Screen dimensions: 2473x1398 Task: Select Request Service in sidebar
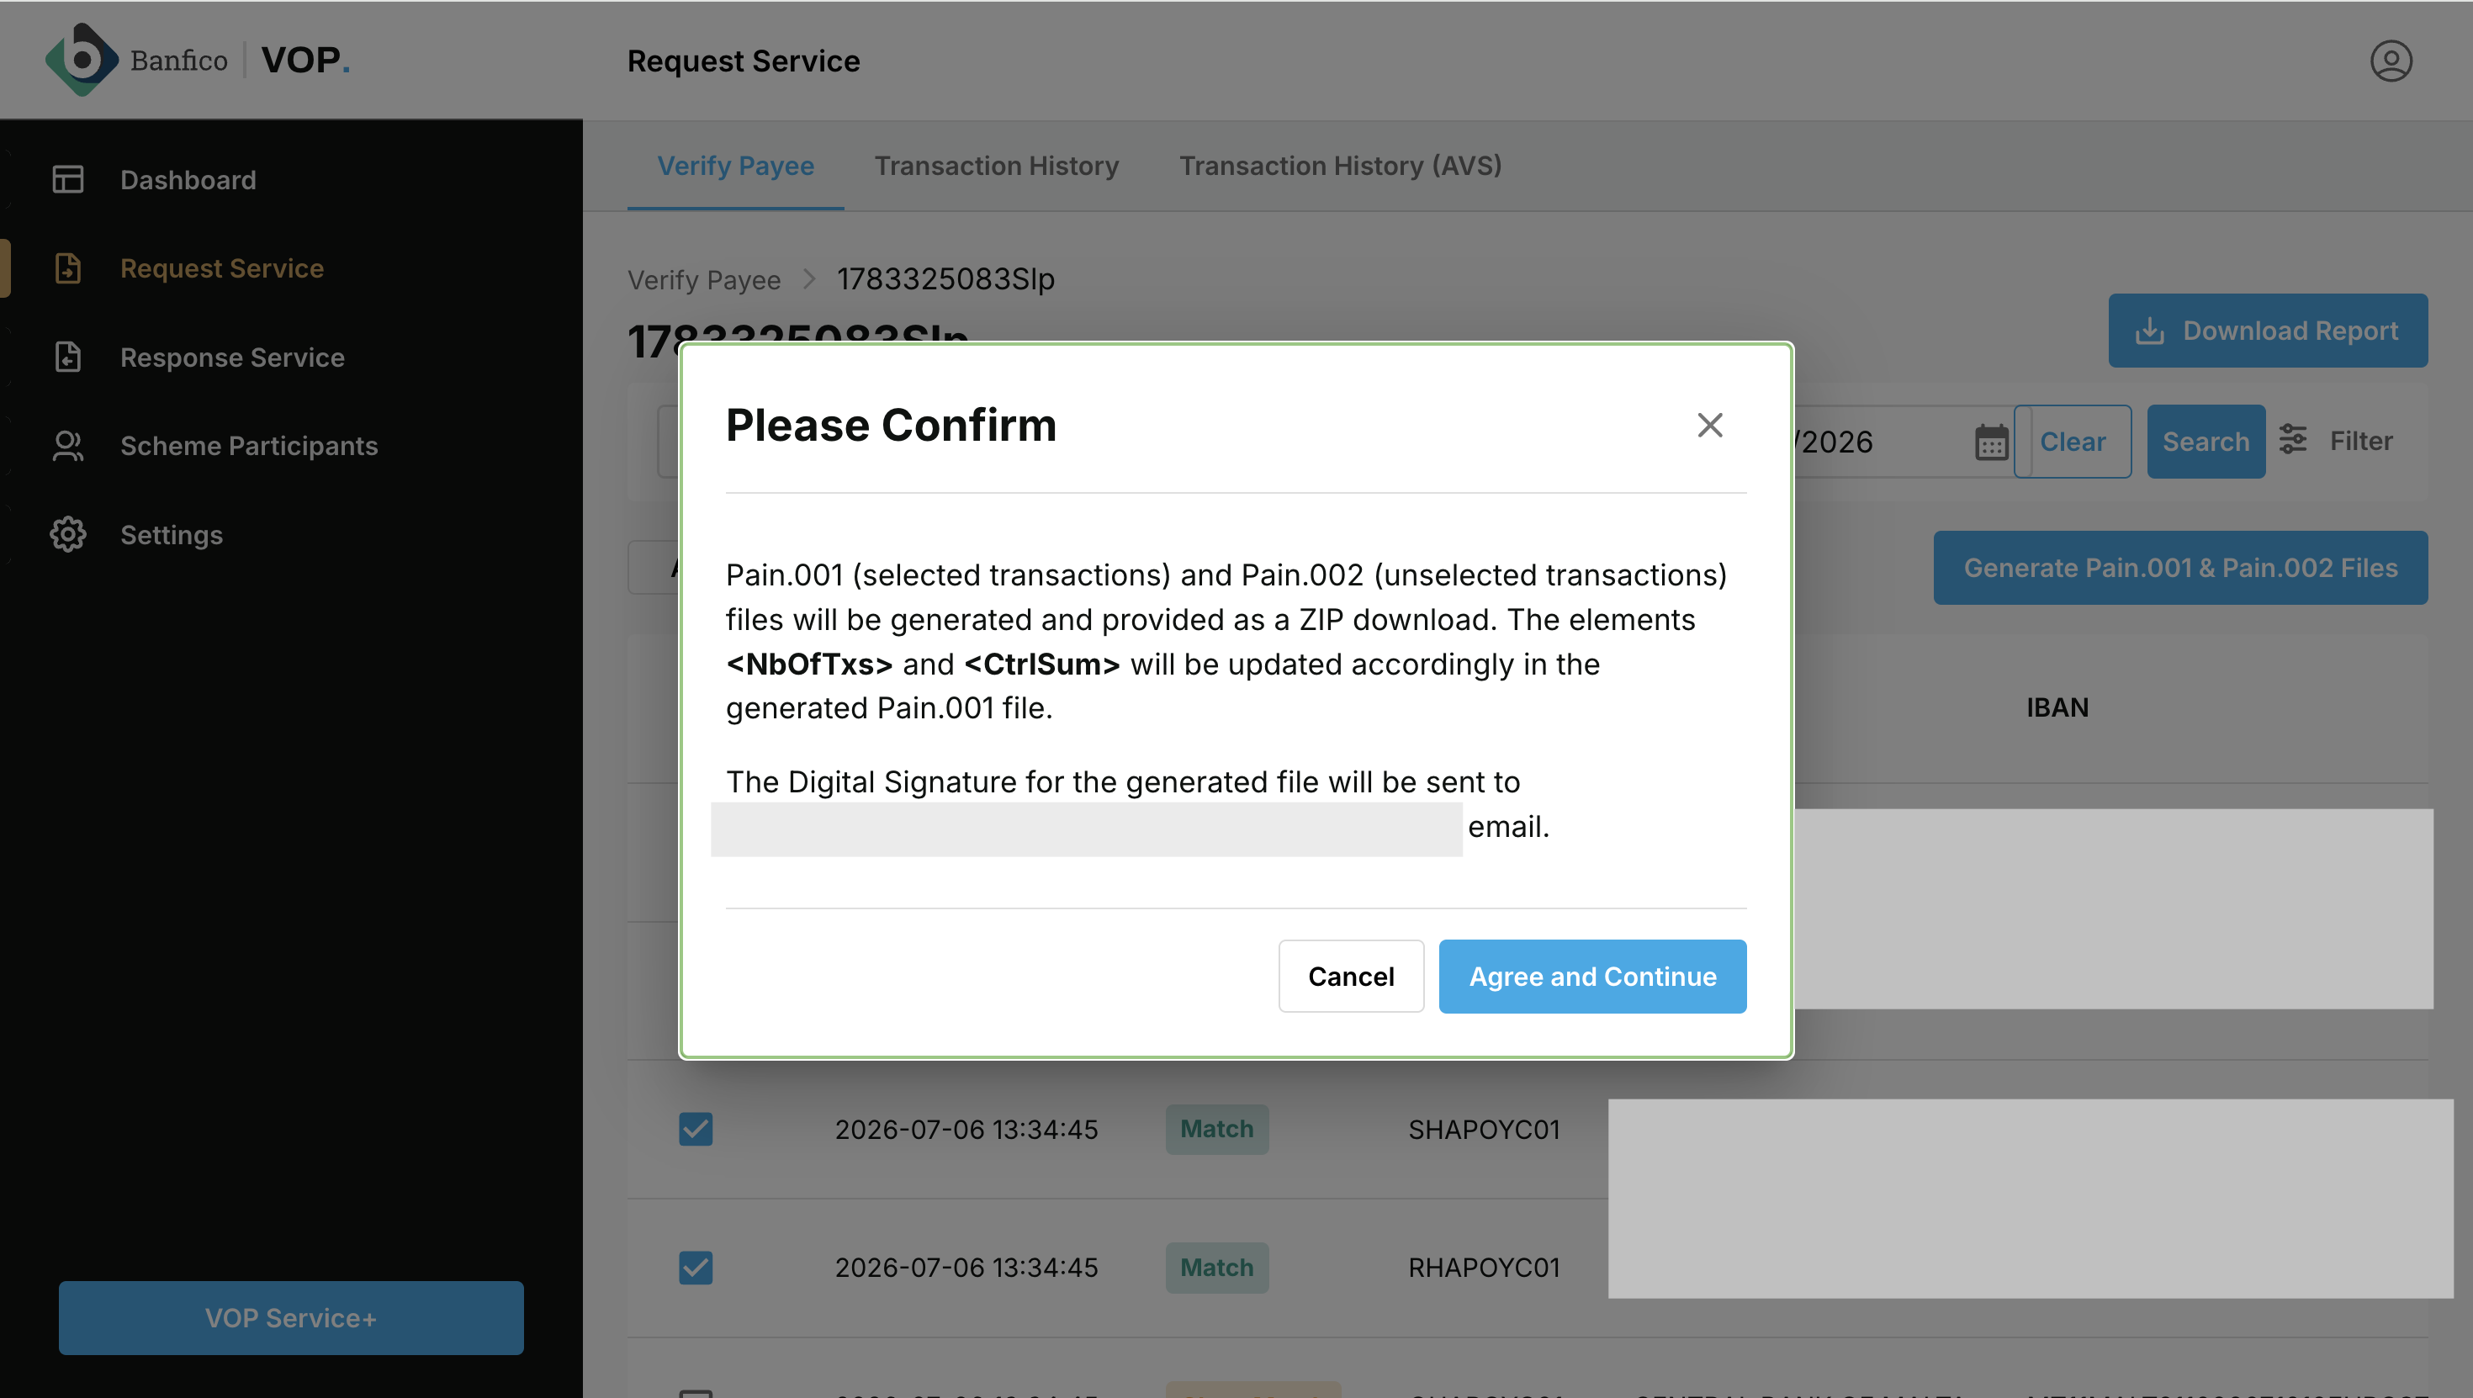[222, 267]
